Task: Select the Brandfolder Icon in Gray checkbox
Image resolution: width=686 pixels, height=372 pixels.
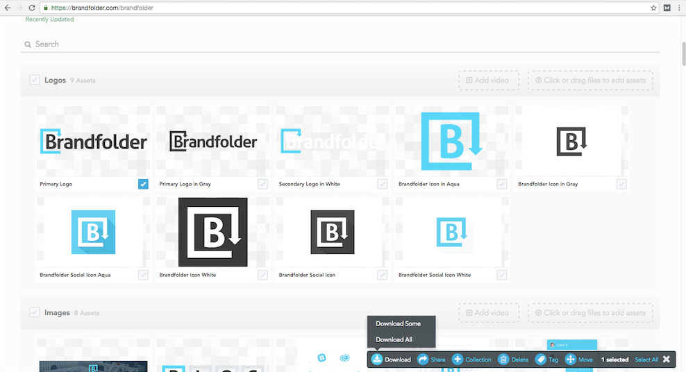Action: coord(621,184)
